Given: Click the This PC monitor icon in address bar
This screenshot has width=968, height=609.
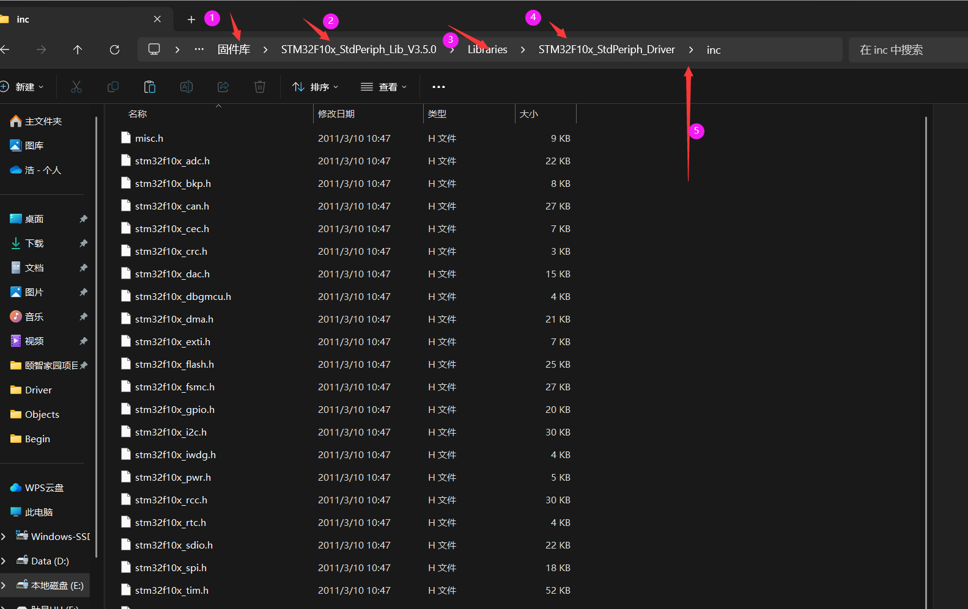Looking at the screenshot, I should (x=154, y=49).
